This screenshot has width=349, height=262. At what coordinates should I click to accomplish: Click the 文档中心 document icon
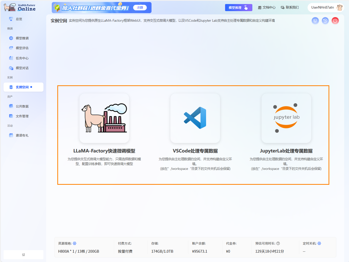(260, 7)
